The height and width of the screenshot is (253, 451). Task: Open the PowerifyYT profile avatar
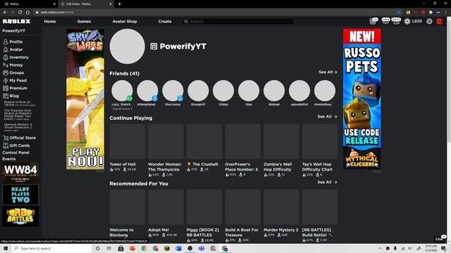127,46
